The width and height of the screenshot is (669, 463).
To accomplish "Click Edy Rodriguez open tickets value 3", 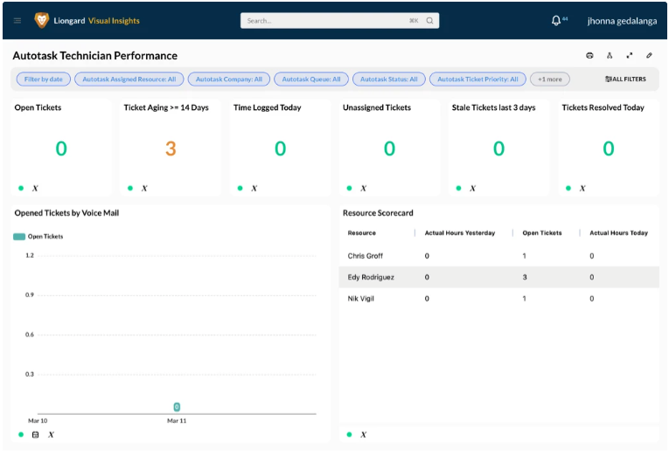I will (x=525, y=277).
